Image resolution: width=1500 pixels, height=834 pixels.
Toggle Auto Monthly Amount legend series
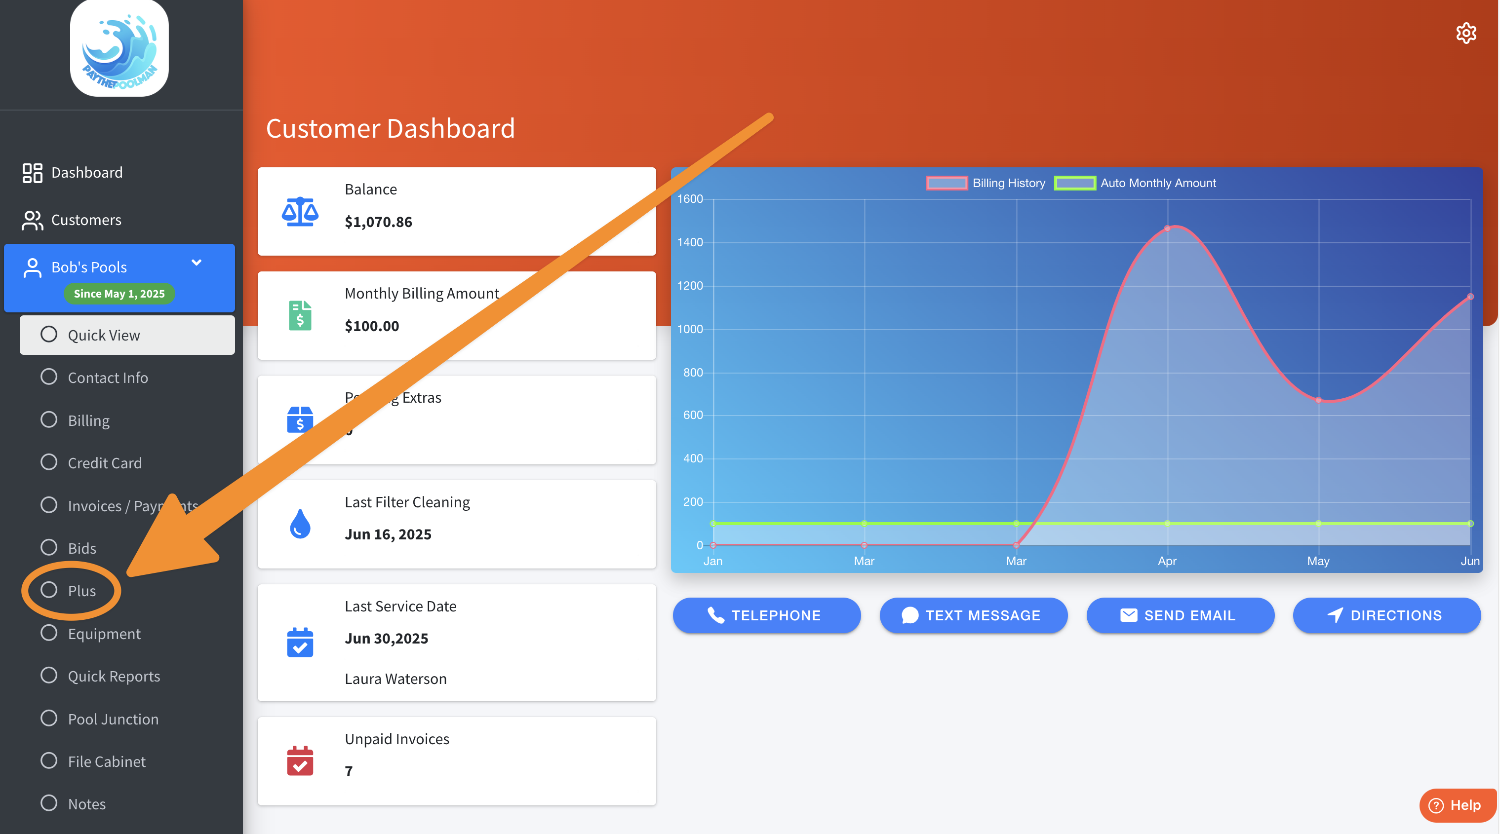point(1136,183)
